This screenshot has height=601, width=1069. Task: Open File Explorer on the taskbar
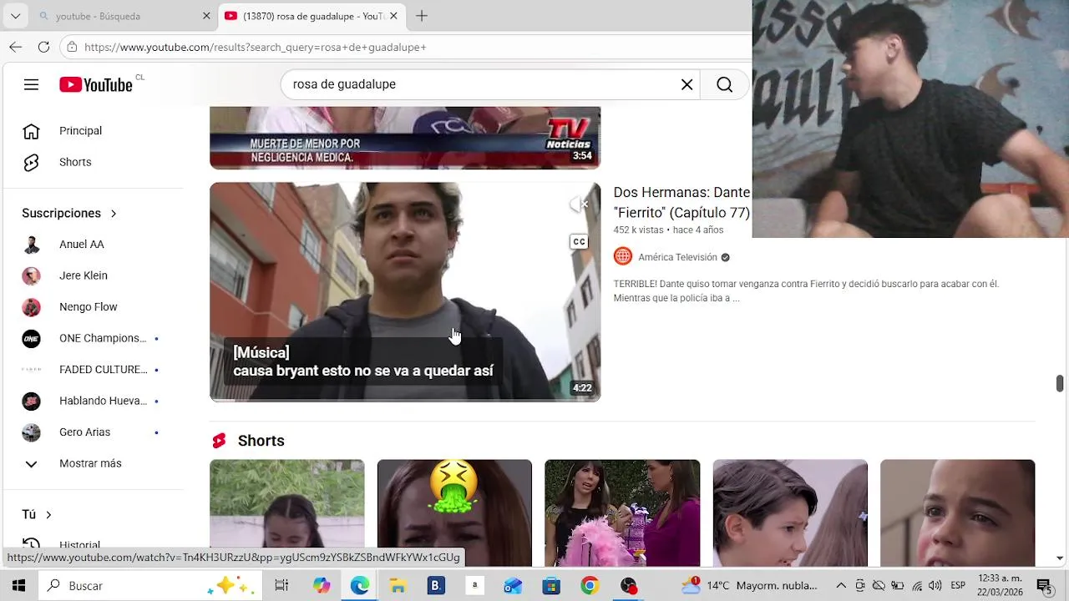pos(398,586)
